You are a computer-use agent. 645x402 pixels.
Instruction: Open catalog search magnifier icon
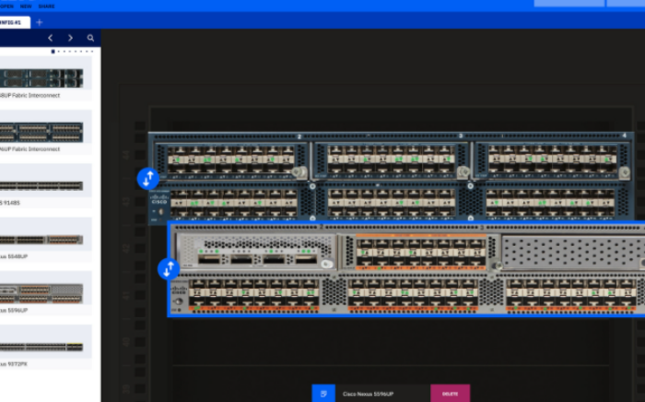90,38
